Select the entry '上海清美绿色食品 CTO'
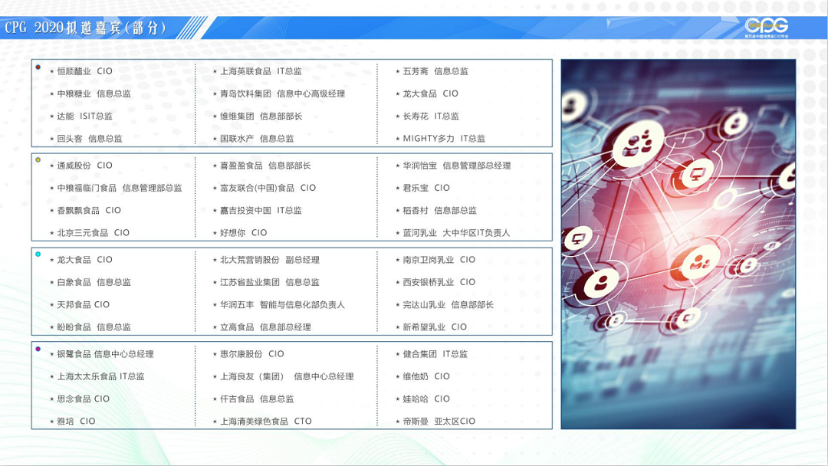The width and height of the screenshot is (828, 466). [x=265, y=422]
